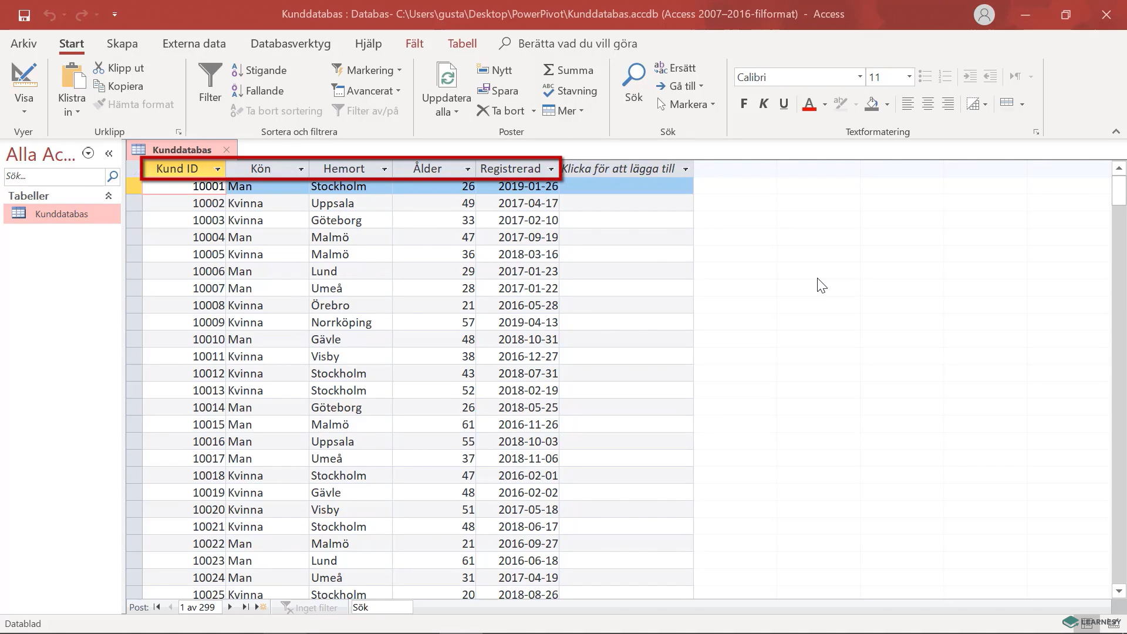Run Stavning spell check
This screenshot has width=1127, height=634.
549,91
